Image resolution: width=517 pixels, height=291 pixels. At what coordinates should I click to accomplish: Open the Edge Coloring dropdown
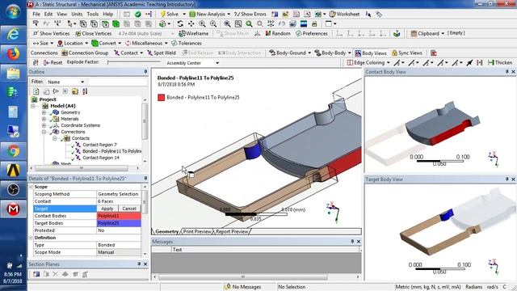(368, 63)
